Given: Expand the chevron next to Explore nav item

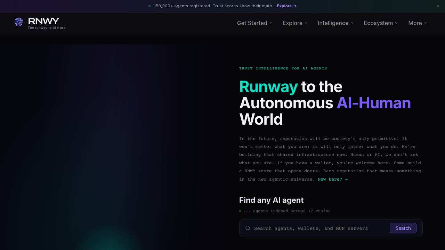Looking at the screenshot, I should click(306, 23).
